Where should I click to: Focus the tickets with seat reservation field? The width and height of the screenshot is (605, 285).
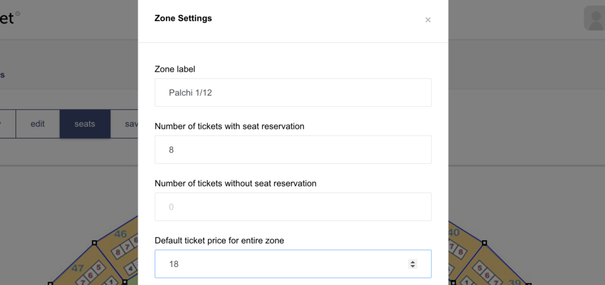293,149
